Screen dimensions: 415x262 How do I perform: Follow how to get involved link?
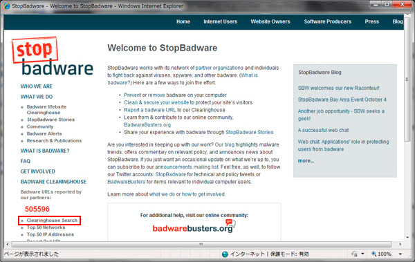203,194
